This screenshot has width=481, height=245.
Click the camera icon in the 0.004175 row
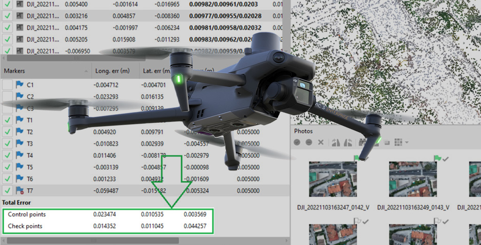pyautogui.click(x=20, y=28)
